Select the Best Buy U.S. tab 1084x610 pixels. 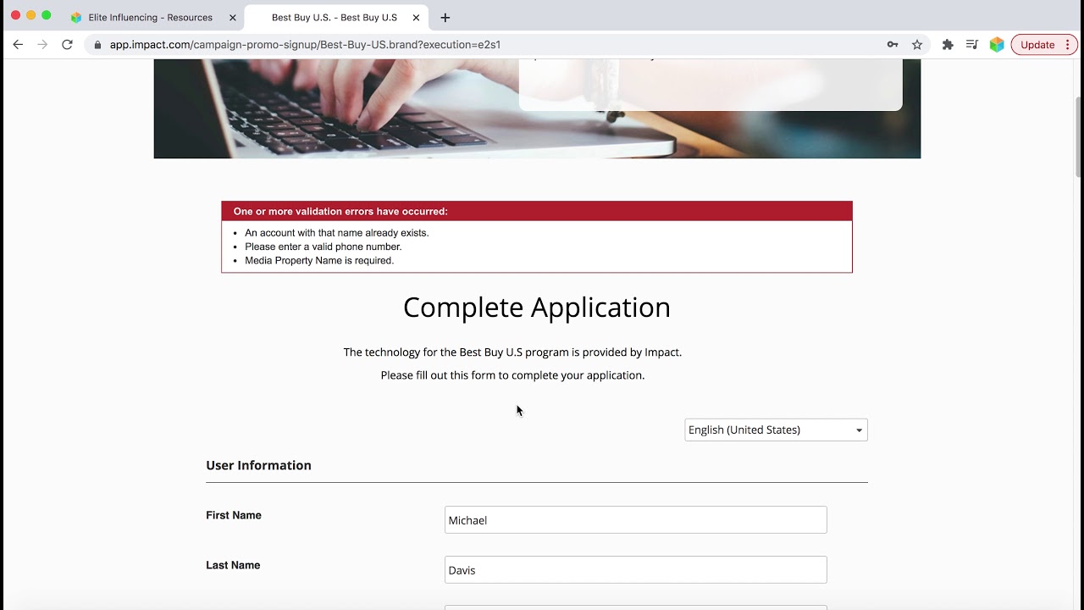335,17
